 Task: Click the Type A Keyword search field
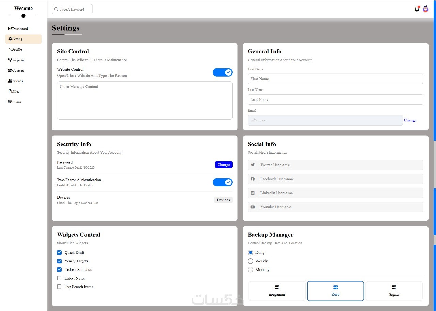(72, 9)
